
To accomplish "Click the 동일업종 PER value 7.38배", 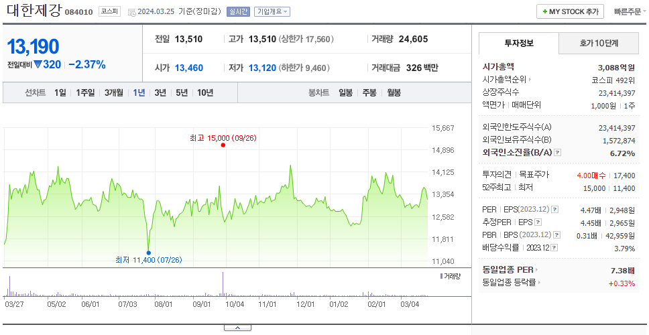I will (622, 271).
